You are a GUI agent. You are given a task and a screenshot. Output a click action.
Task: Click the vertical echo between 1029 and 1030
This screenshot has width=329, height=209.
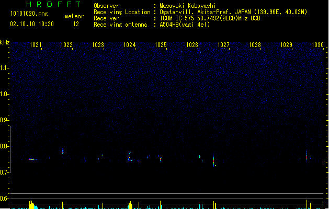[307, 156]
